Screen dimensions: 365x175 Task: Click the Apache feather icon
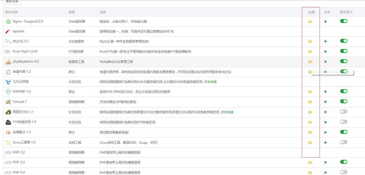(x=8, y=32)
